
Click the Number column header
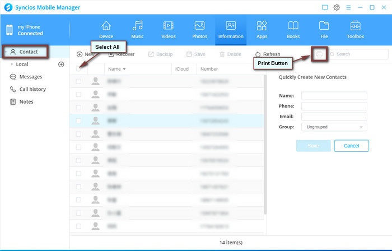(209, 69)
